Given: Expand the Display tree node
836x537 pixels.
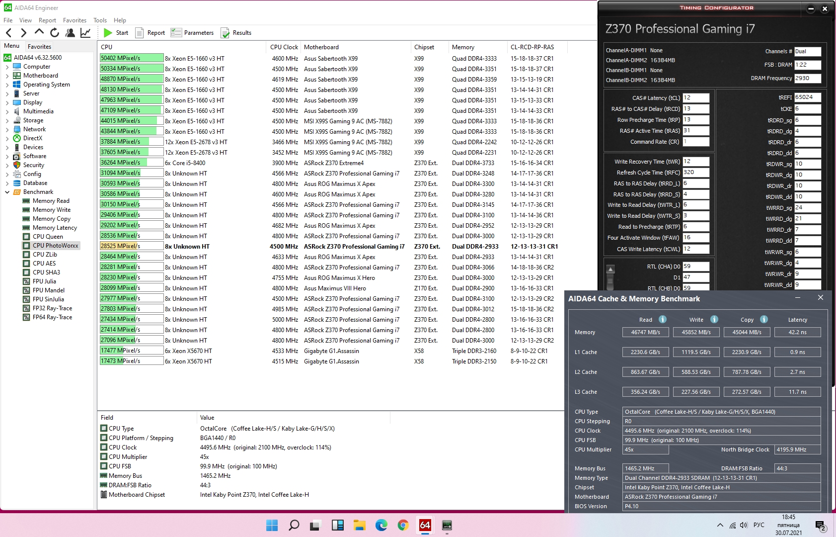Looking at the screenshot, I should click(x=7, y=102).
